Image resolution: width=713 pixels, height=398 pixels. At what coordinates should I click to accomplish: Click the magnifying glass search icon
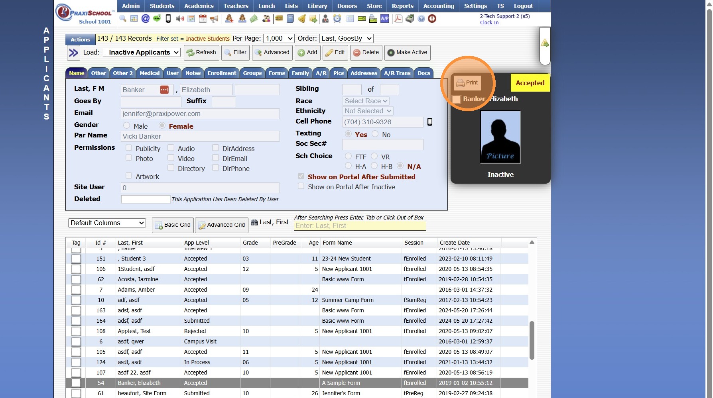coord(123,19)
